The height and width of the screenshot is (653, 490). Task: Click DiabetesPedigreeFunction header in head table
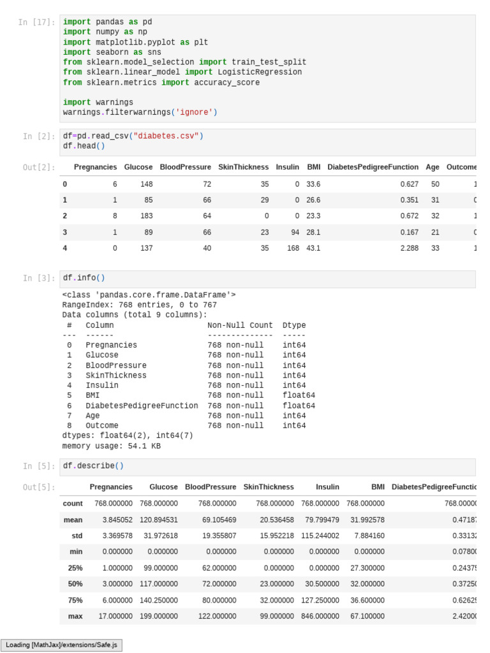click(373, 167)
